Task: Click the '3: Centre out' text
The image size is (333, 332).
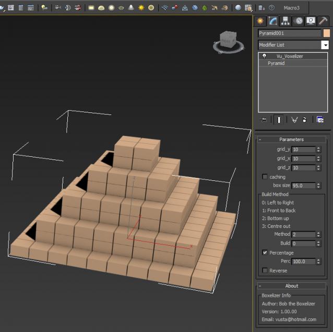Action: click(276, 226)
